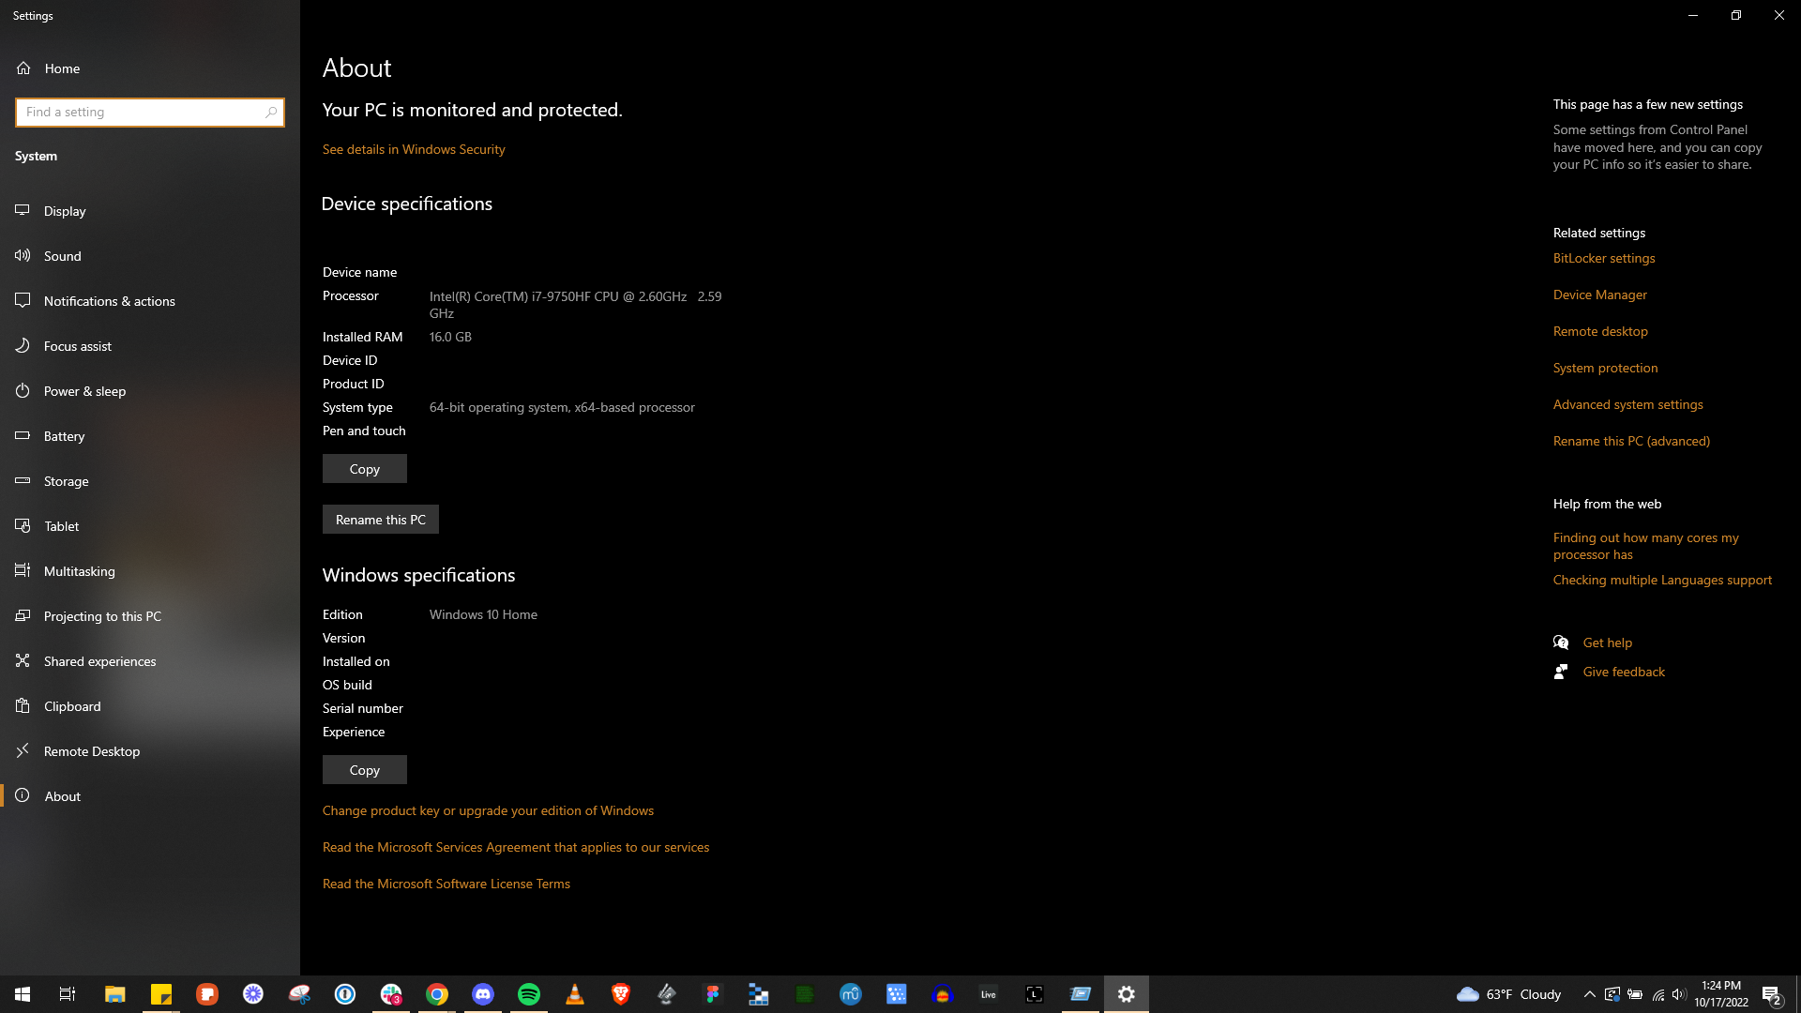Open System protection link
This screenshot has height=1013, width=1801.
[x=1606, y=368]
